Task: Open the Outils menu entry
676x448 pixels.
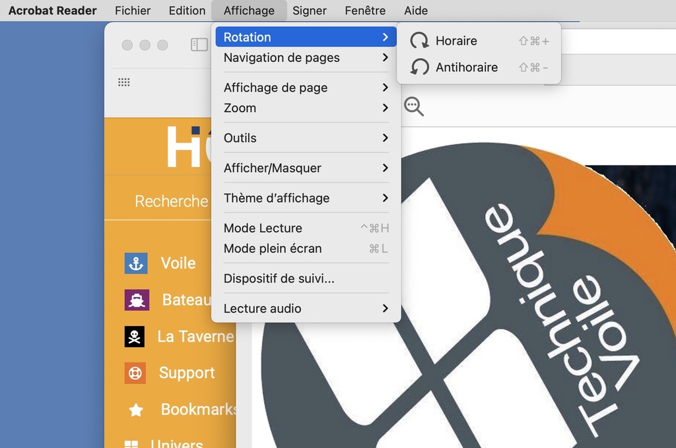Action: (x=306, y=138)
